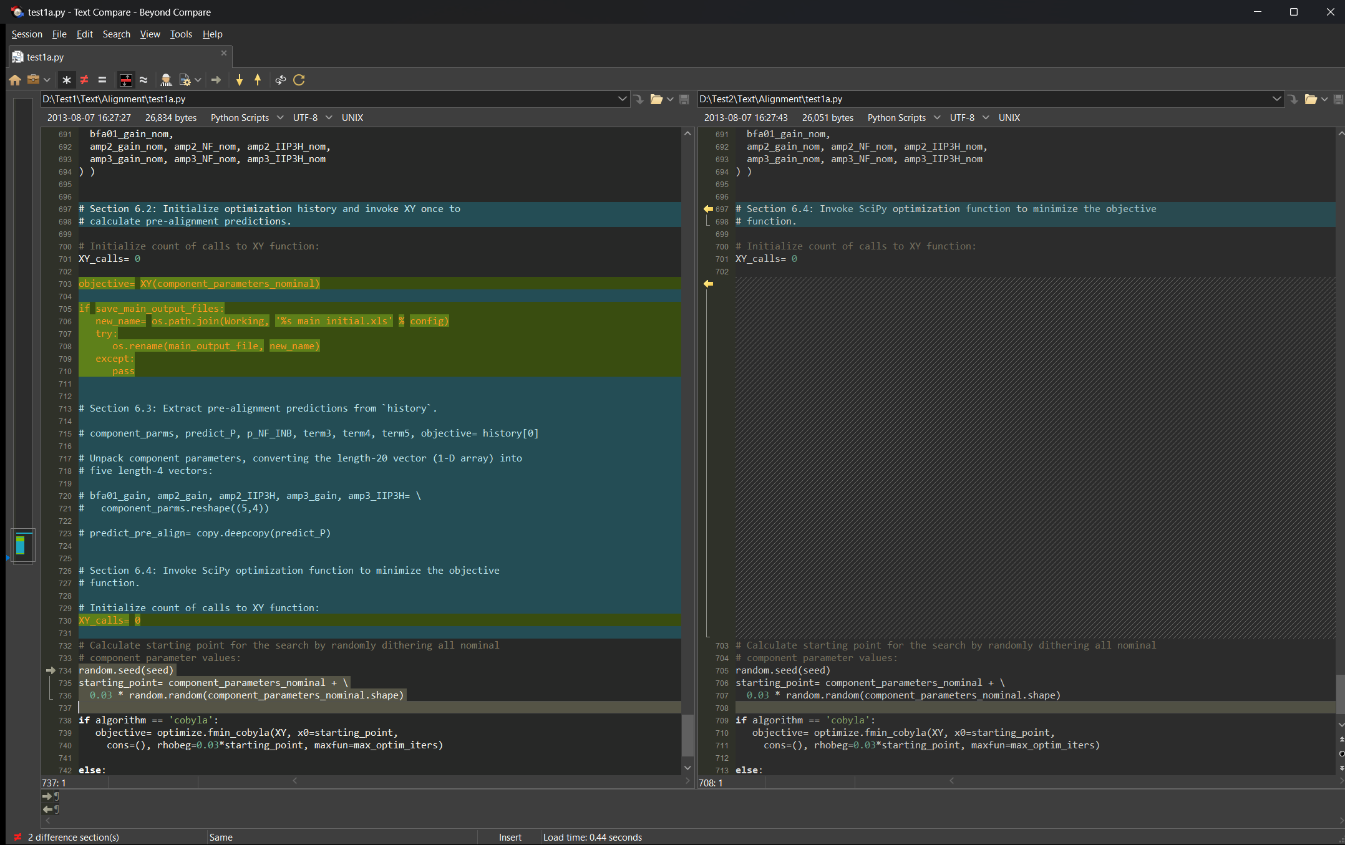
Task: Click left file path input field
Action: (329, 99)
